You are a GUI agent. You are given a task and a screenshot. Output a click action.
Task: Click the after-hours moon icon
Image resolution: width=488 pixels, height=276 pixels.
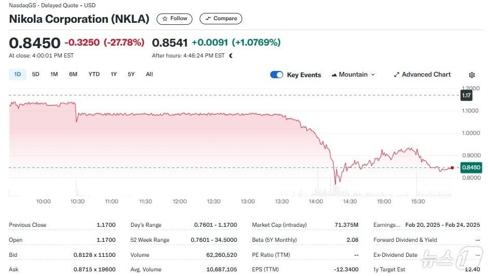tap(231, 55)
